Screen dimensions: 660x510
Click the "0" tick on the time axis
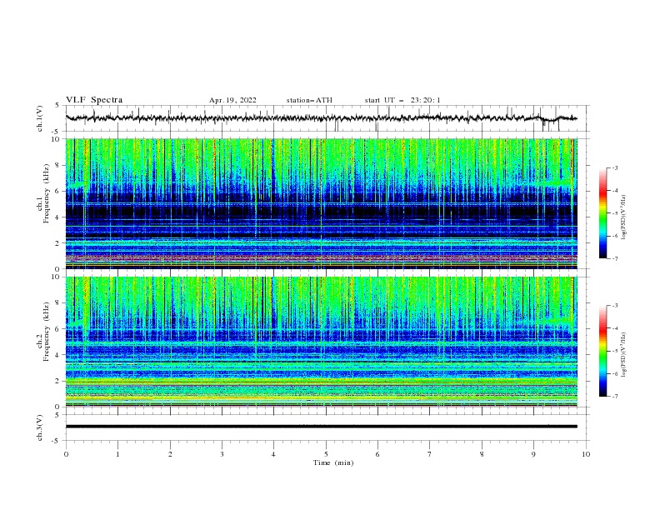66,454
